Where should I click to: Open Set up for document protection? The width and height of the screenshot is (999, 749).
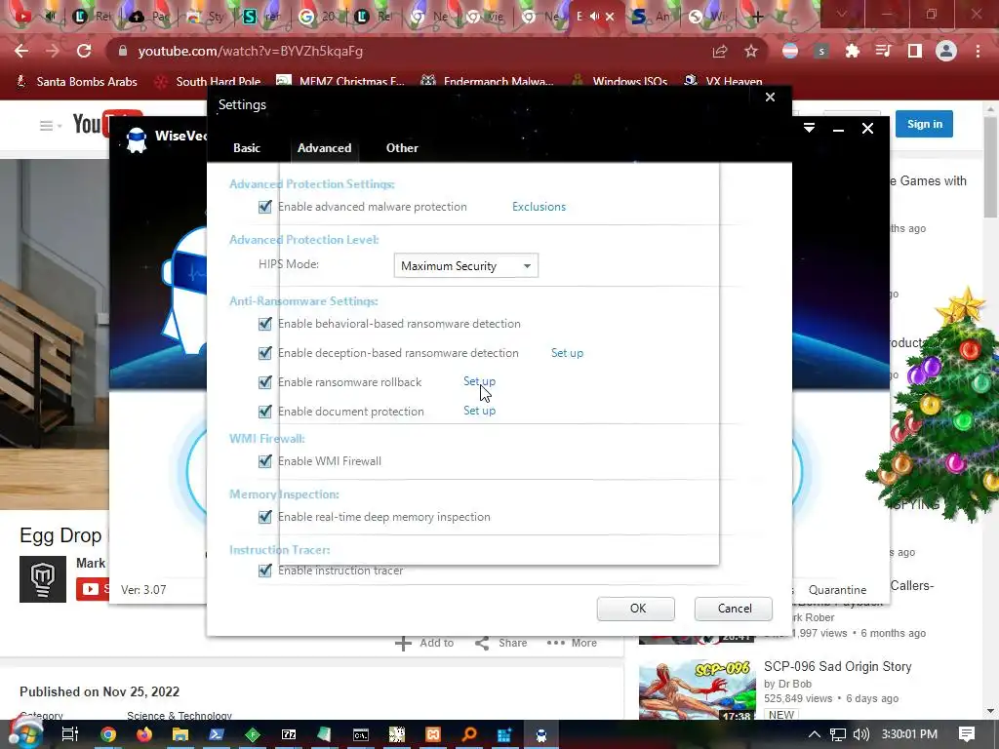[479, 411]
